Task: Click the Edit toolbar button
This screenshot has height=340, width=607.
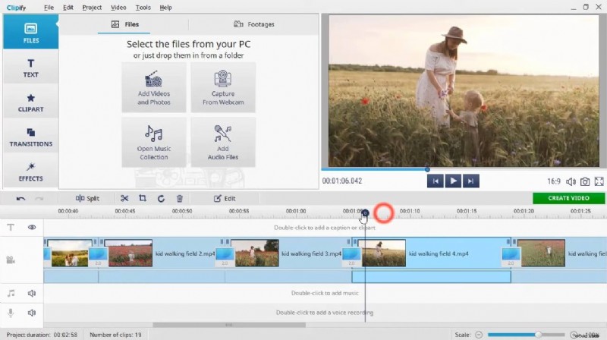Action: (225, 199)
